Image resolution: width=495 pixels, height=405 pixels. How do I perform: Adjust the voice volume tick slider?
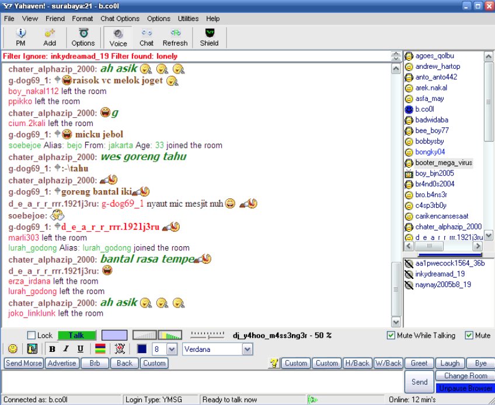(x=207, y=335)
